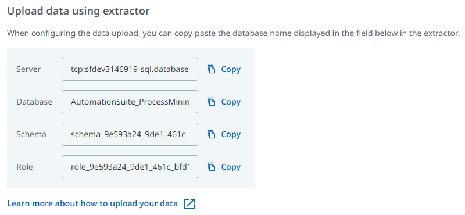Click the 'When configuring the data upload' description
Viewport: 465px width, 215px height.
point(234,33)
